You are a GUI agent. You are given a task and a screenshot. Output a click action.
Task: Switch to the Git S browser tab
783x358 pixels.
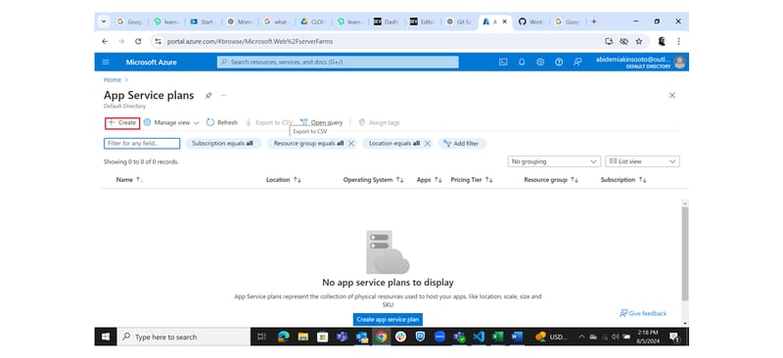pos(458,22)
